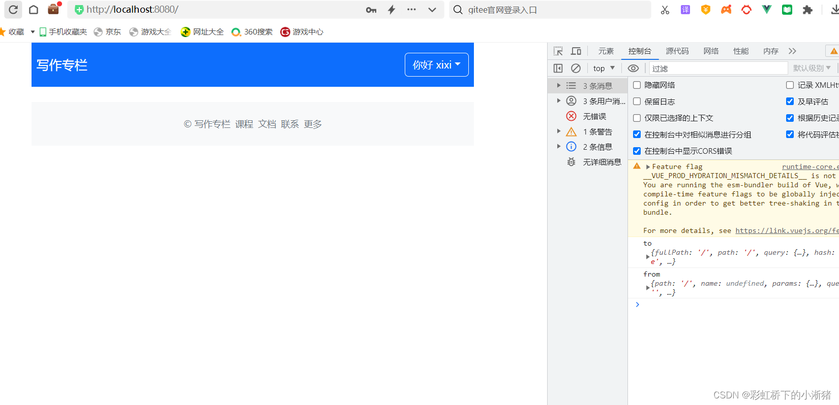Viewport: 839px width, 405px height.
Task: Switch to the 控制台 DevTools tab
Action: (640, 51)
